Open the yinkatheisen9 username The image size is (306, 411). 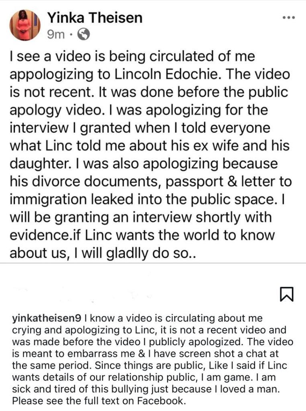click(47, 318)
